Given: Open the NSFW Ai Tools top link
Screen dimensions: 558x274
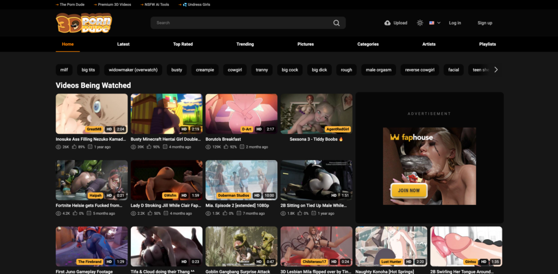Looking at the screenshot, I should 154,4.
